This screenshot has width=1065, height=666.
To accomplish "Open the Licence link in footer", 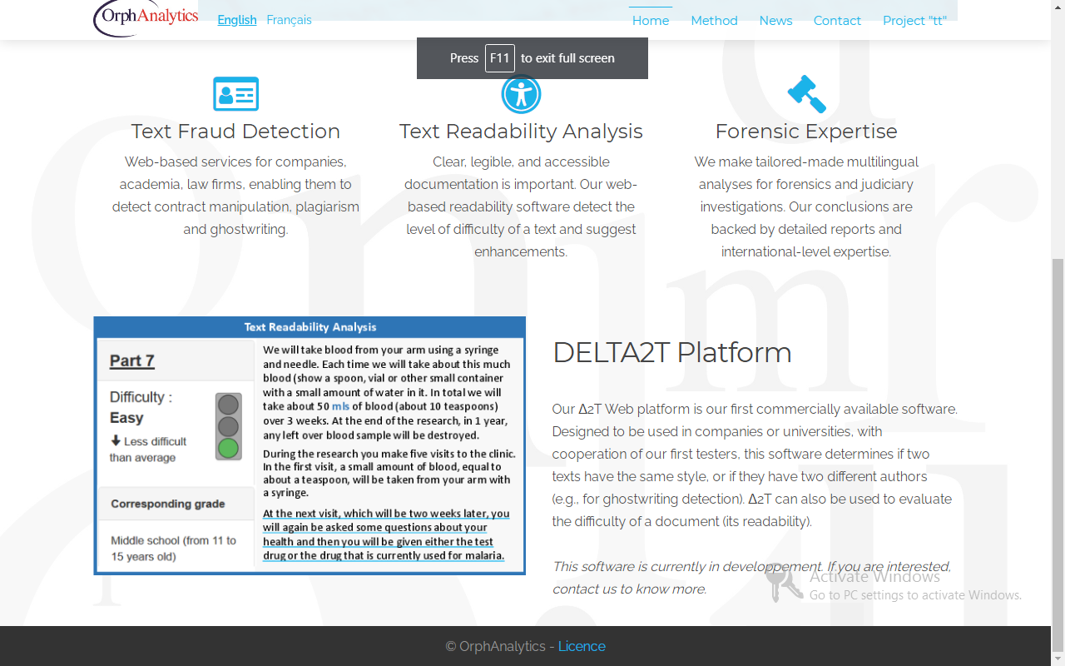I will pos(582,646).
